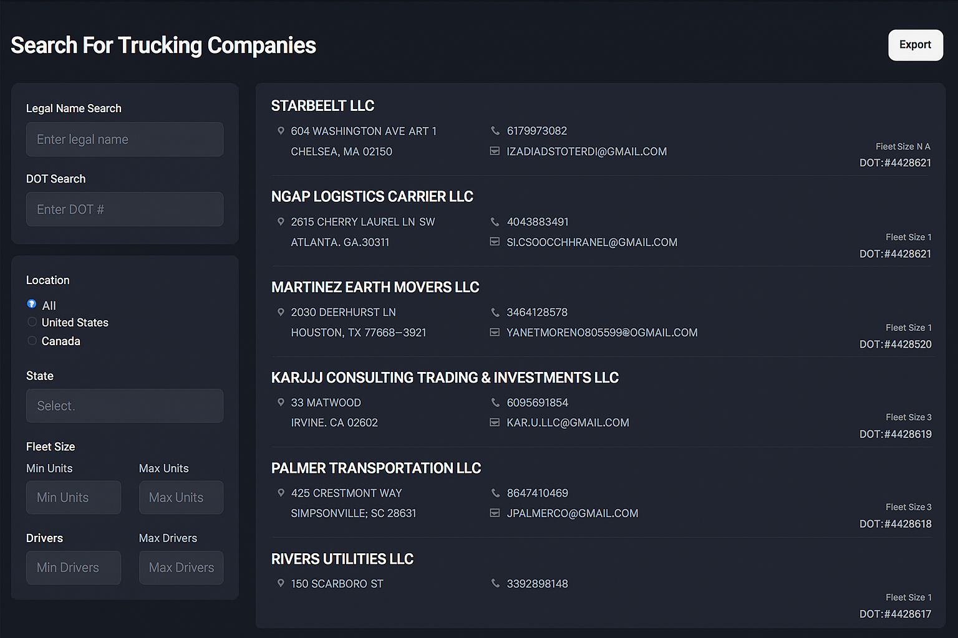
Task: Click the phone icon next to 3392898148
Action: [495, 584]
